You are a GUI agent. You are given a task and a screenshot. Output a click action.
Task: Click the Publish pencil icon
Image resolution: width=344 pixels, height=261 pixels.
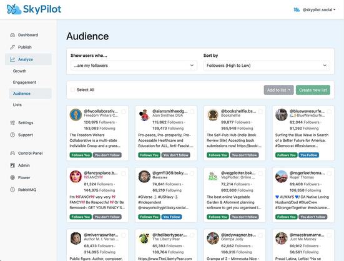pyautogui.click(x=12, y=47)
